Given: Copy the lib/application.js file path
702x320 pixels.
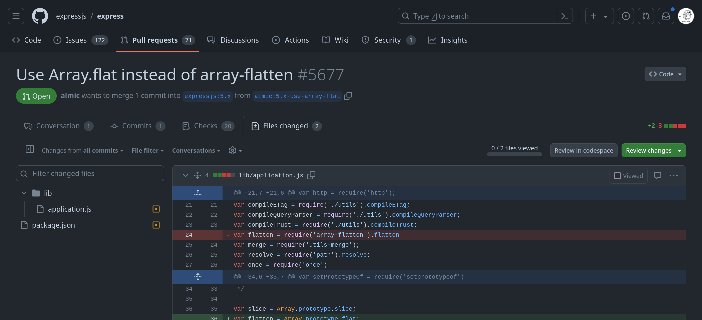Looking at the screenshot, I should point(311,175).
